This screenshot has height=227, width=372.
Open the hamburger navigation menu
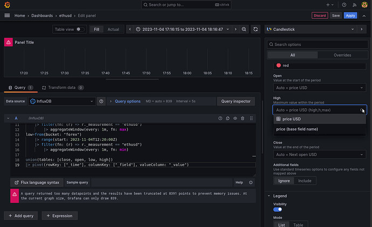(x=7, y=16)
